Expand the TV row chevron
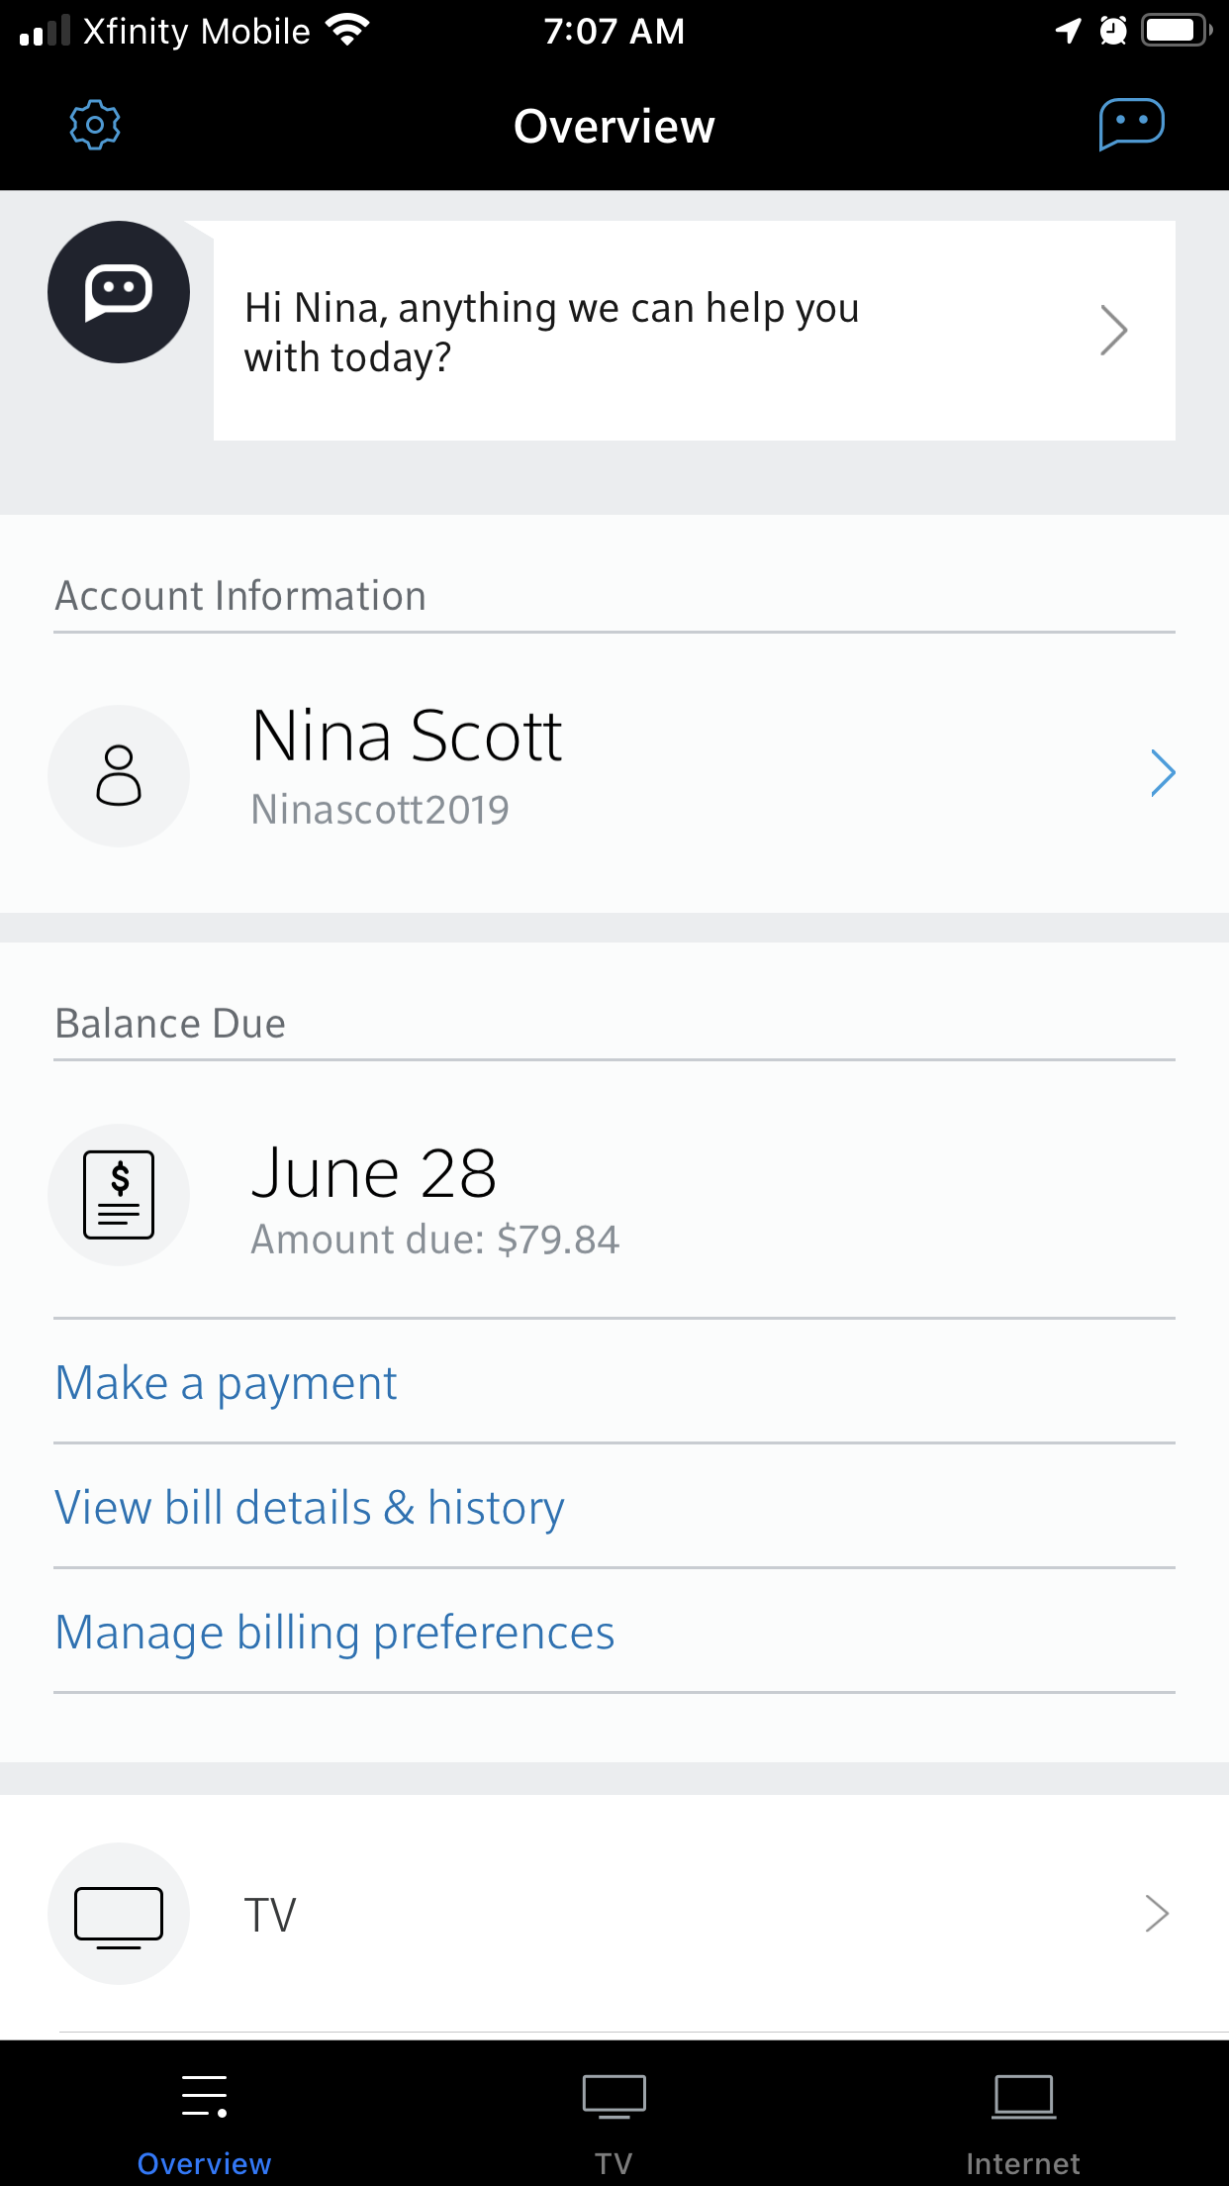 (1157, 1914)
